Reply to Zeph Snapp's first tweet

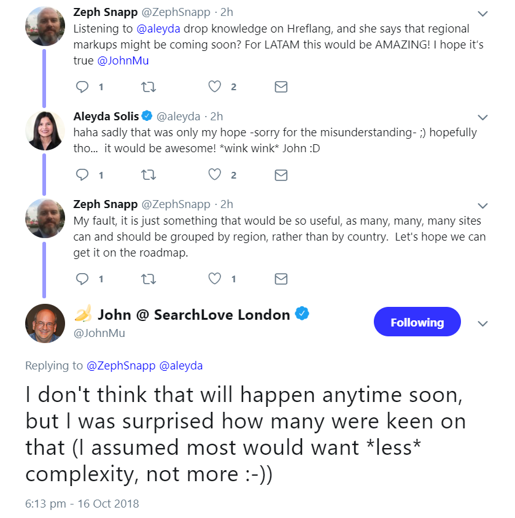pyautogui.click(x=82, y=87)
